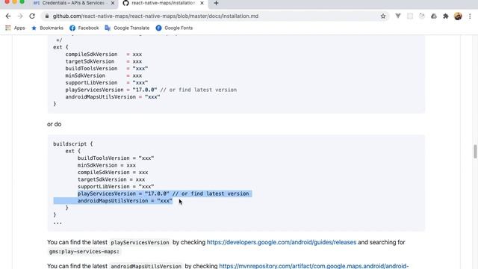
Task: Click the square extension icon beside the V icon
Action: (410, 16)
